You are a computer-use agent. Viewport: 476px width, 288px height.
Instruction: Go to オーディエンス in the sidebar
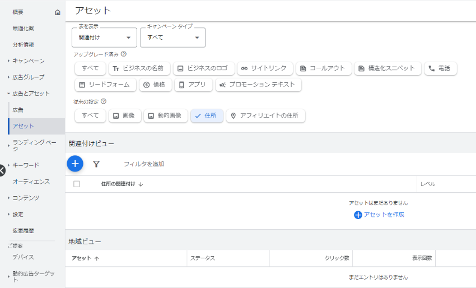[x=31, y=182]
